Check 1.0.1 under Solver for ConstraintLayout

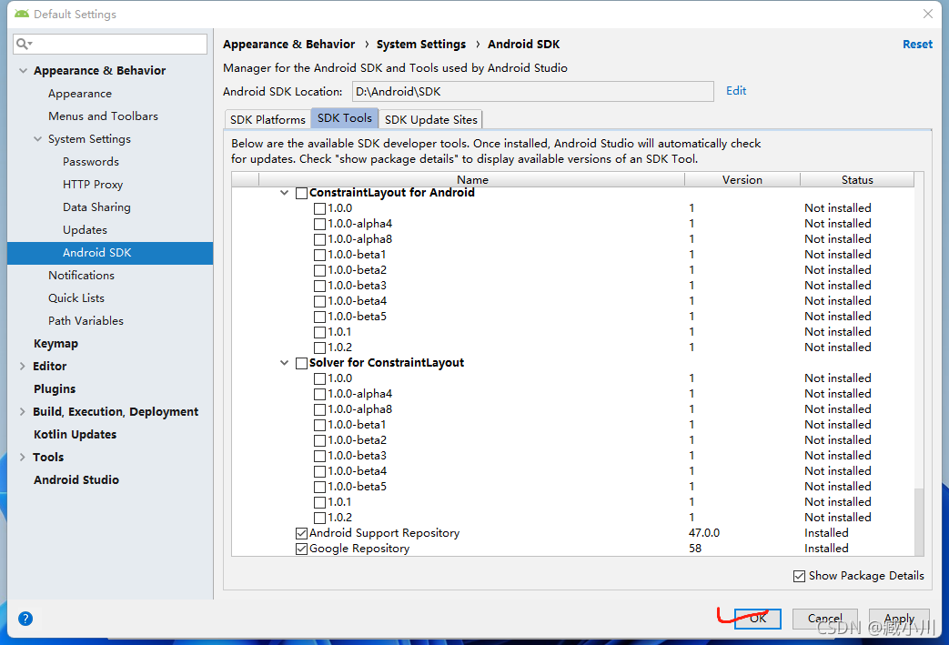(319, 502)
